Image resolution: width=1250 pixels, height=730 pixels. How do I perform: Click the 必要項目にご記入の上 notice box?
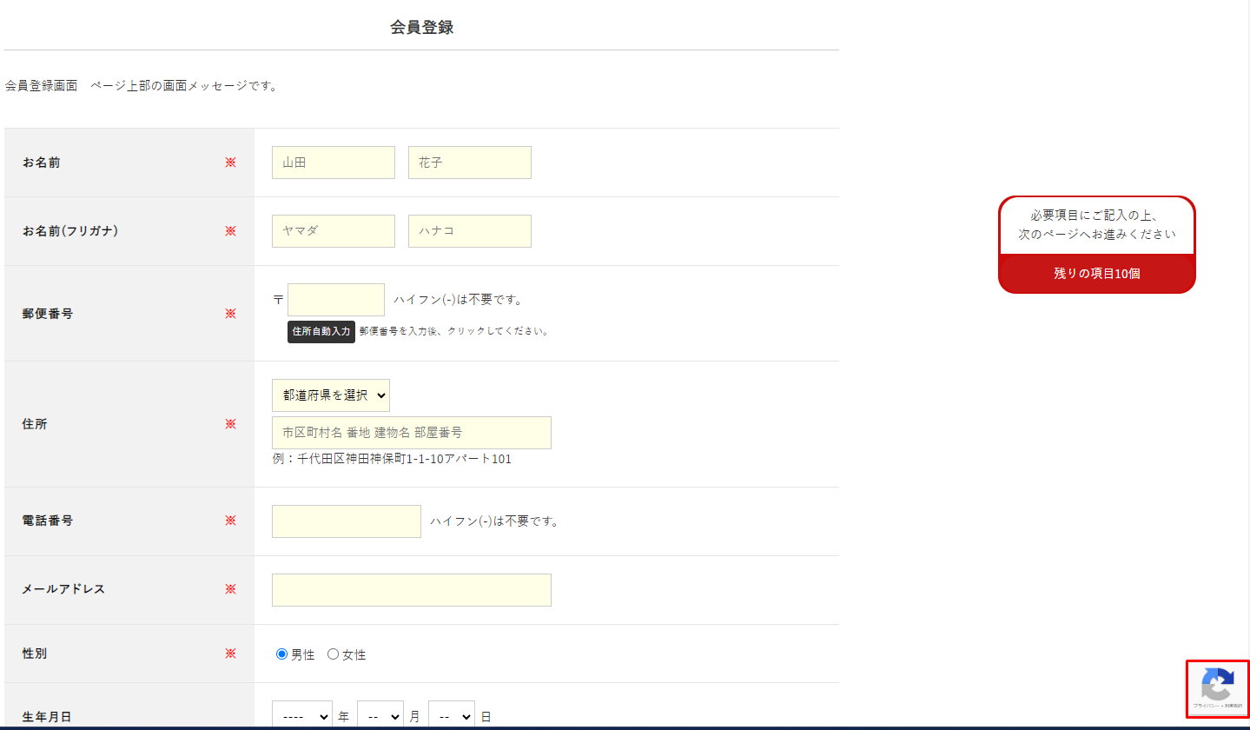click(1096, 225)
